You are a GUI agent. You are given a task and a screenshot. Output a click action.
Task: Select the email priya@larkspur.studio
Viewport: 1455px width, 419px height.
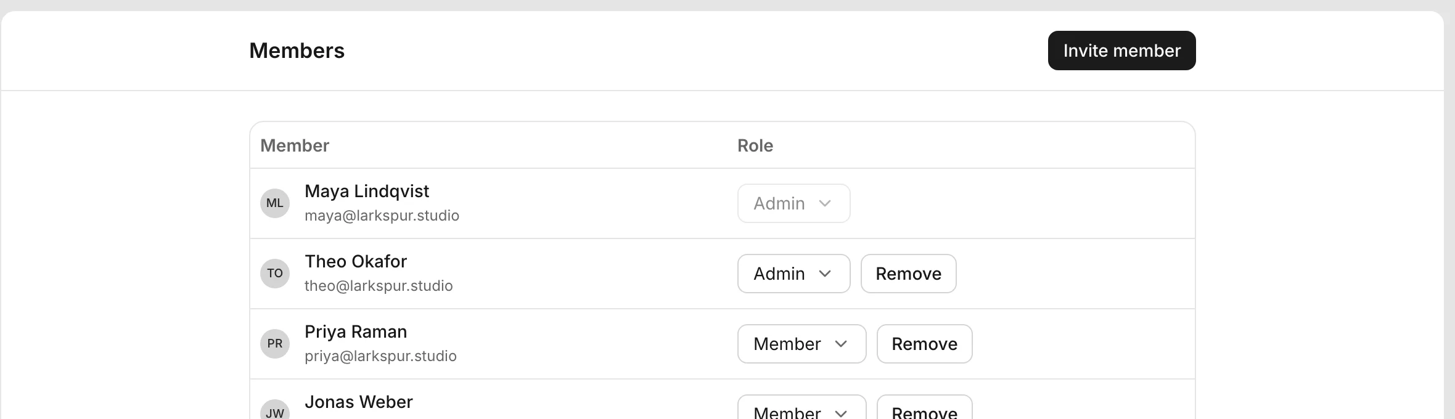(380, 356)
